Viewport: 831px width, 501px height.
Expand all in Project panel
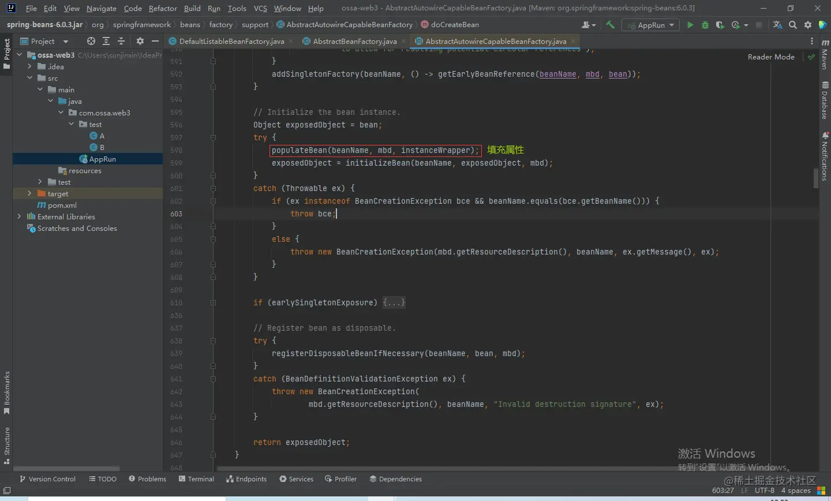[x=106, y=41]
